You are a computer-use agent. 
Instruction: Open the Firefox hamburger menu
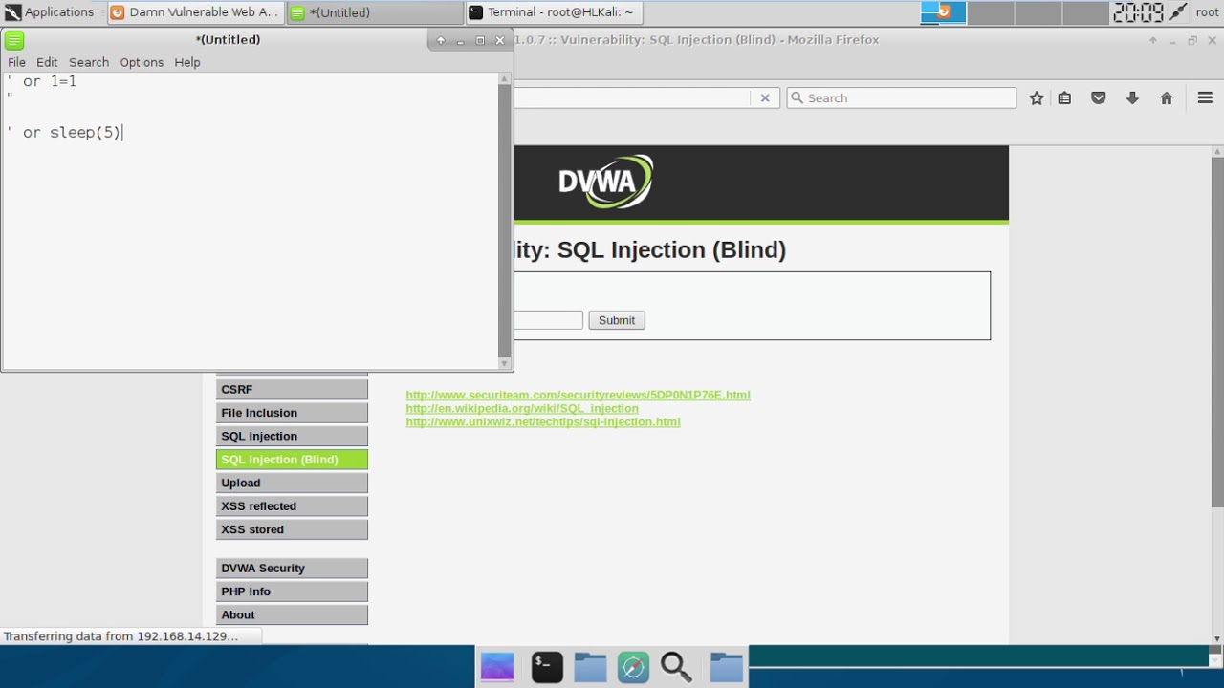click(1205, 97)
